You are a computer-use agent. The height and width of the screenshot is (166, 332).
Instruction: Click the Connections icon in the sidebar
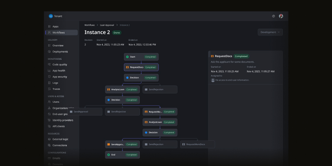pos(49,146)
